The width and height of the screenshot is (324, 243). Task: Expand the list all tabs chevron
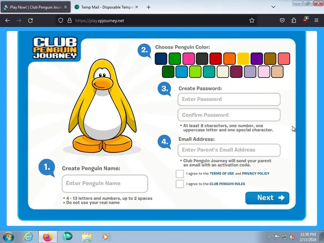click(273, 7)
